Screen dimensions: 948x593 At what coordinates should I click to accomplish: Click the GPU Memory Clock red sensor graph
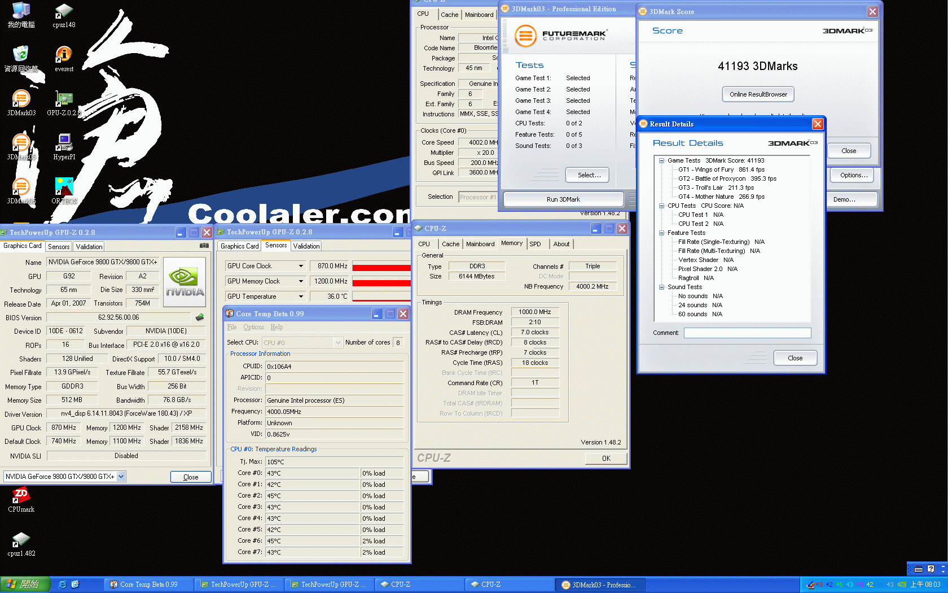[x=381, y=281]
